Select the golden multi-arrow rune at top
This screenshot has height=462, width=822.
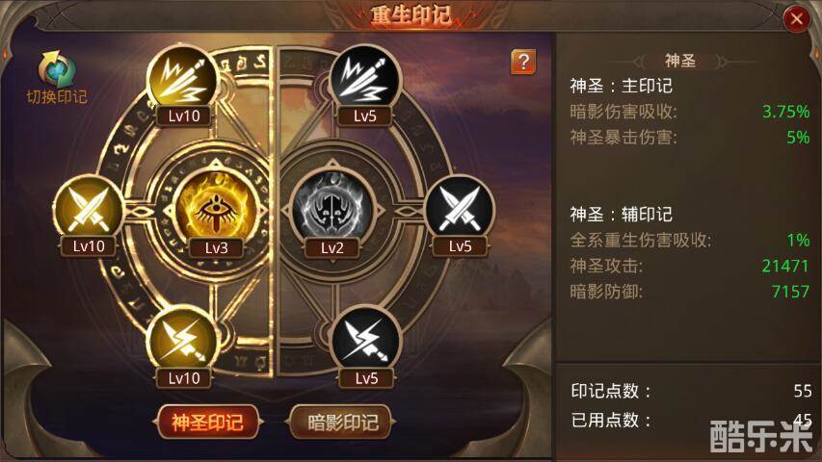[x=182, y=80]
